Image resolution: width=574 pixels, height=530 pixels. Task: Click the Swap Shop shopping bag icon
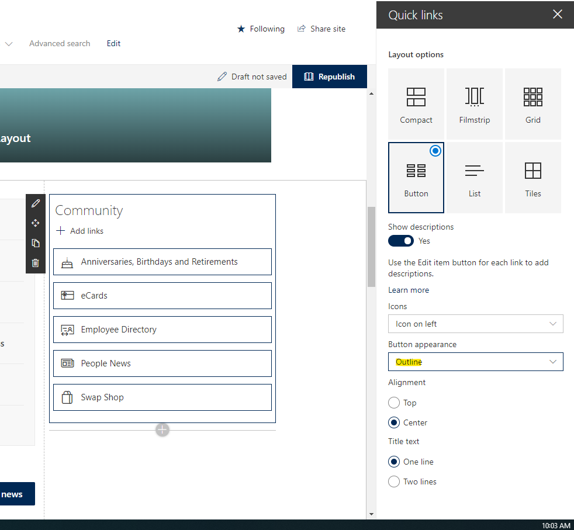67,397
